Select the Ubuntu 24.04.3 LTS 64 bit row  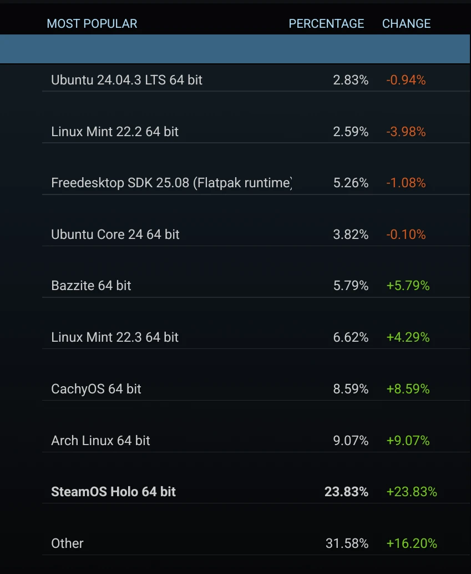(126, 80)
